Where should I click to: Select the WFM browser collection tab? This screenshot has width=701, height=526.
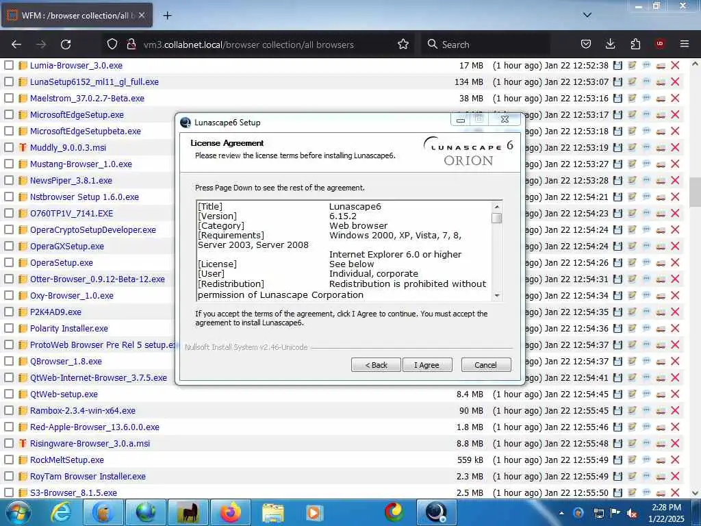click(77, 15)
